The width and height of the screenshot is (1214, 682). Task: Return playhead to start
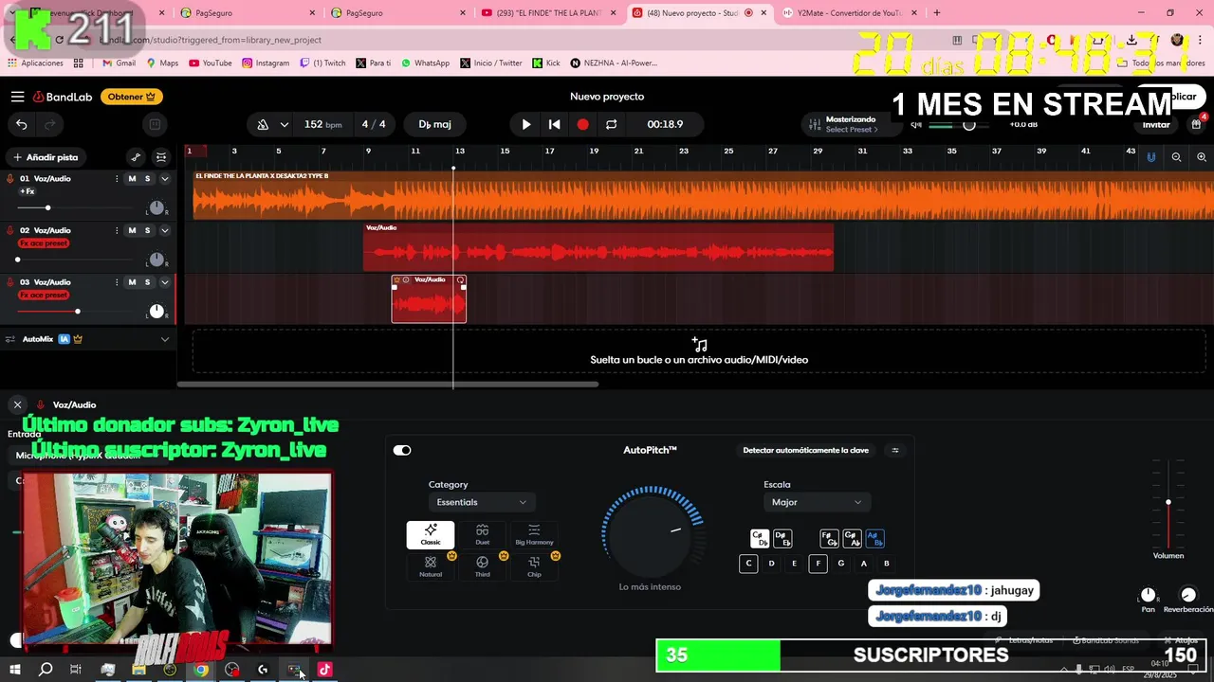coord(555,124)
